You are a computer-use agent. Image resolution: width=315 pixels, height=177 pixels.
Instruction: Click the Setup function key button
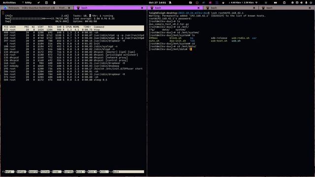[21, 172]
